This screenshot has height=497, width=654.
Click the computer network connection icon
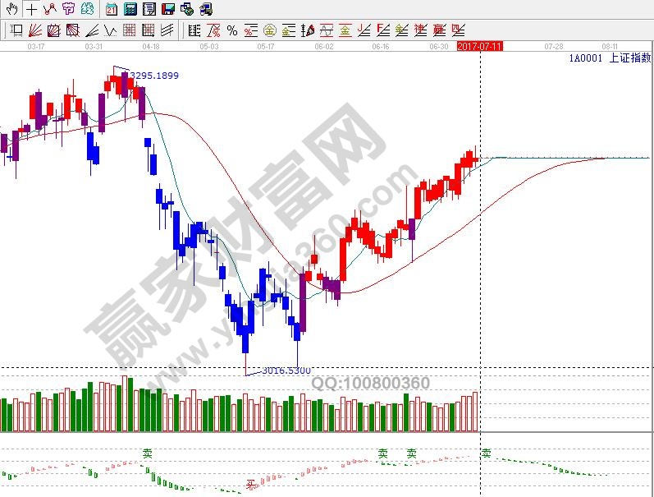(186, 10)
